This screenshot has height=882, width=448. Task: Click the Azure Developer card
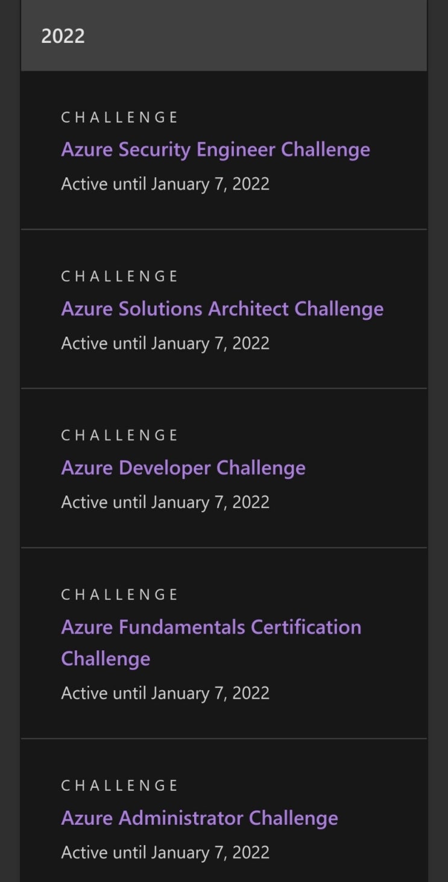click(223, 468)
